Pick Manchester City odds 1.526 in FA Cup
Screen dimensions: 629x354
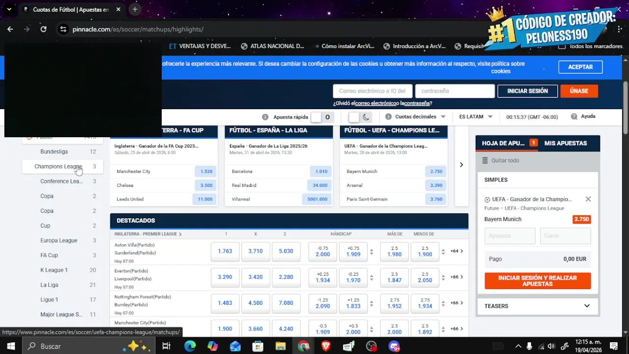(x=206, y=172)
